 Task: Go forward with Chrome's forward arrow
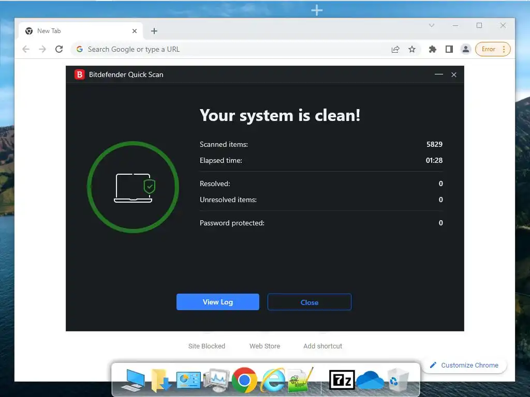point(42,49)
